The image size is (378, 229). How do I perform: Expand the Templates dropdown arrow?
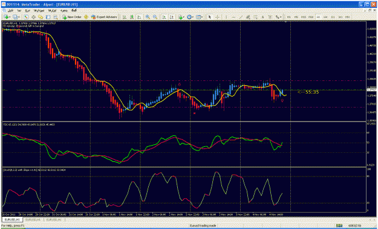click(x=202, y=17)
